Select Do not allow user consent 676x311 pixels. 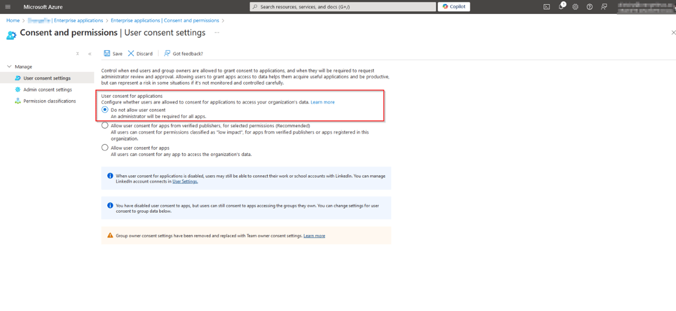click(104, 110)
